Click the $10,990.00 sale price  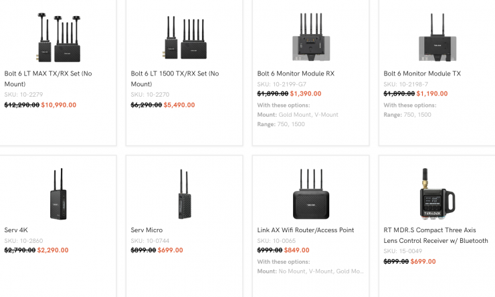59,105
